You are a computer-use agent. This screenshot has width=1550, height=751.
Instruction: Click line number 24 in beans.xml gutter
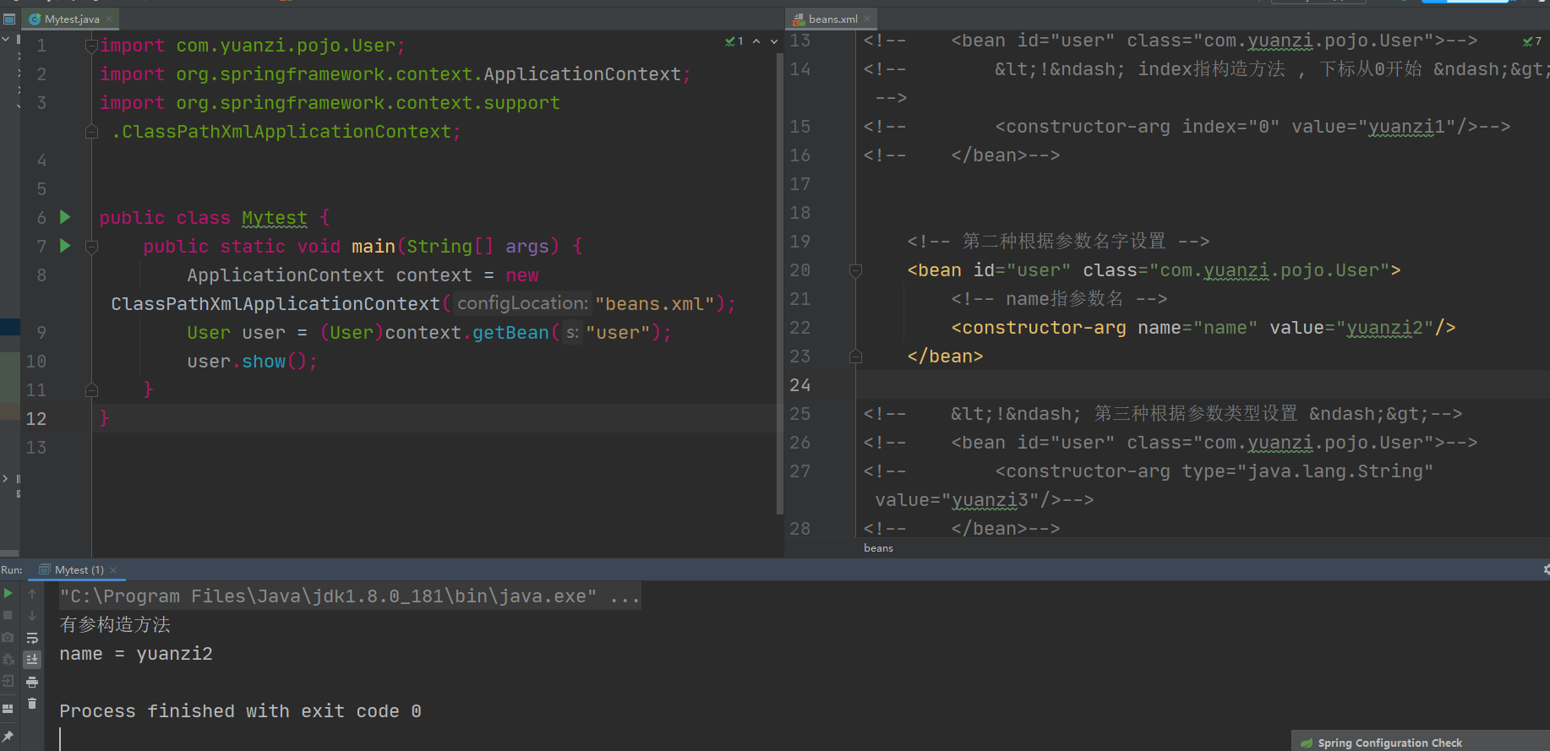pyautogui.click(x=800, y=385)
